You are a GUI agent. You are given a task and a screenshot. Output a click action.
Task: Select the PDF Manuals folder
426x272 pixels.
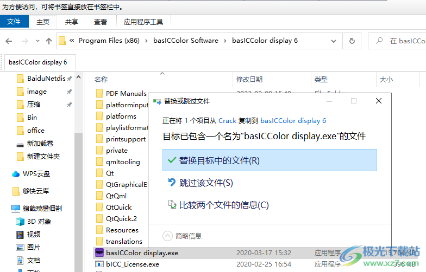tap(126, 94)
